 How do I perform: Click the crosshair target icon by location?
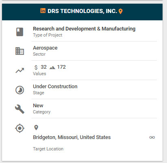point(20,128)
